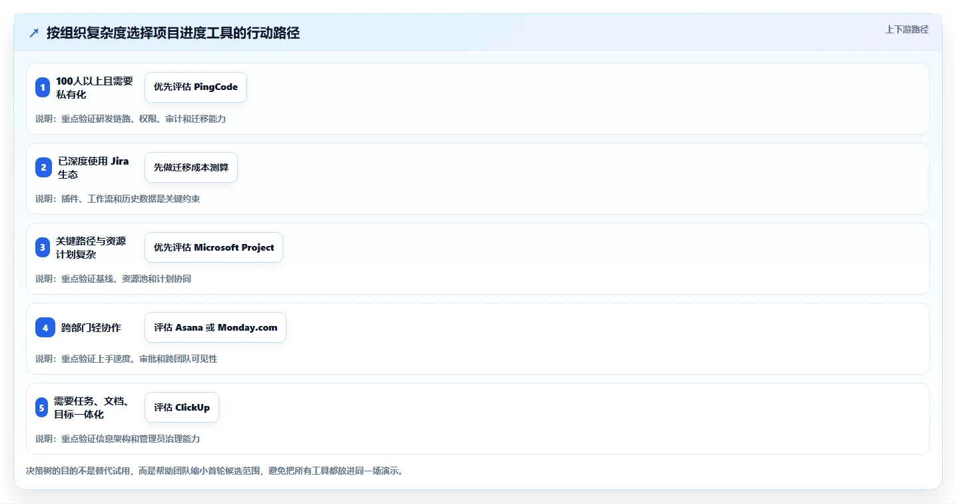Choose 优先评估 Microsoft Project option
This screenshot has width=956, height=504.
pos(214,247)
